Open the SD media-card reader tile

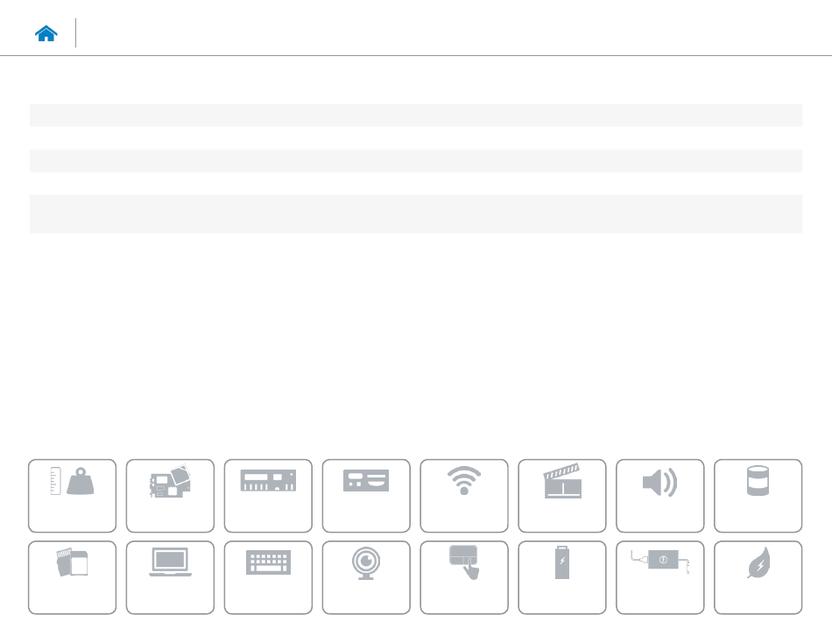coord(72,577)
